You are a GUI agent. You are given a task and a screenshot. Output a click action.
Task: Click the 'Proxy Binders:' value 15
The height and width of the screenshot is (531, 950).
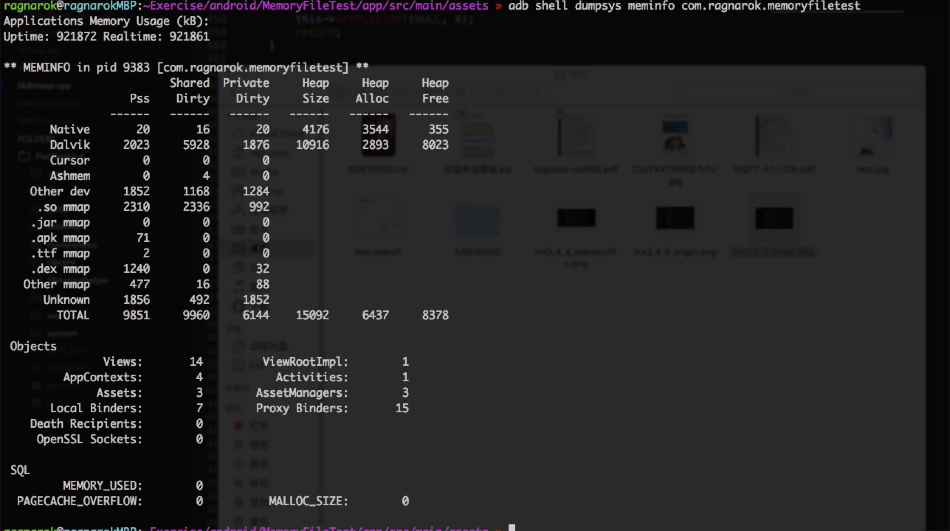(x=402, y=408)
